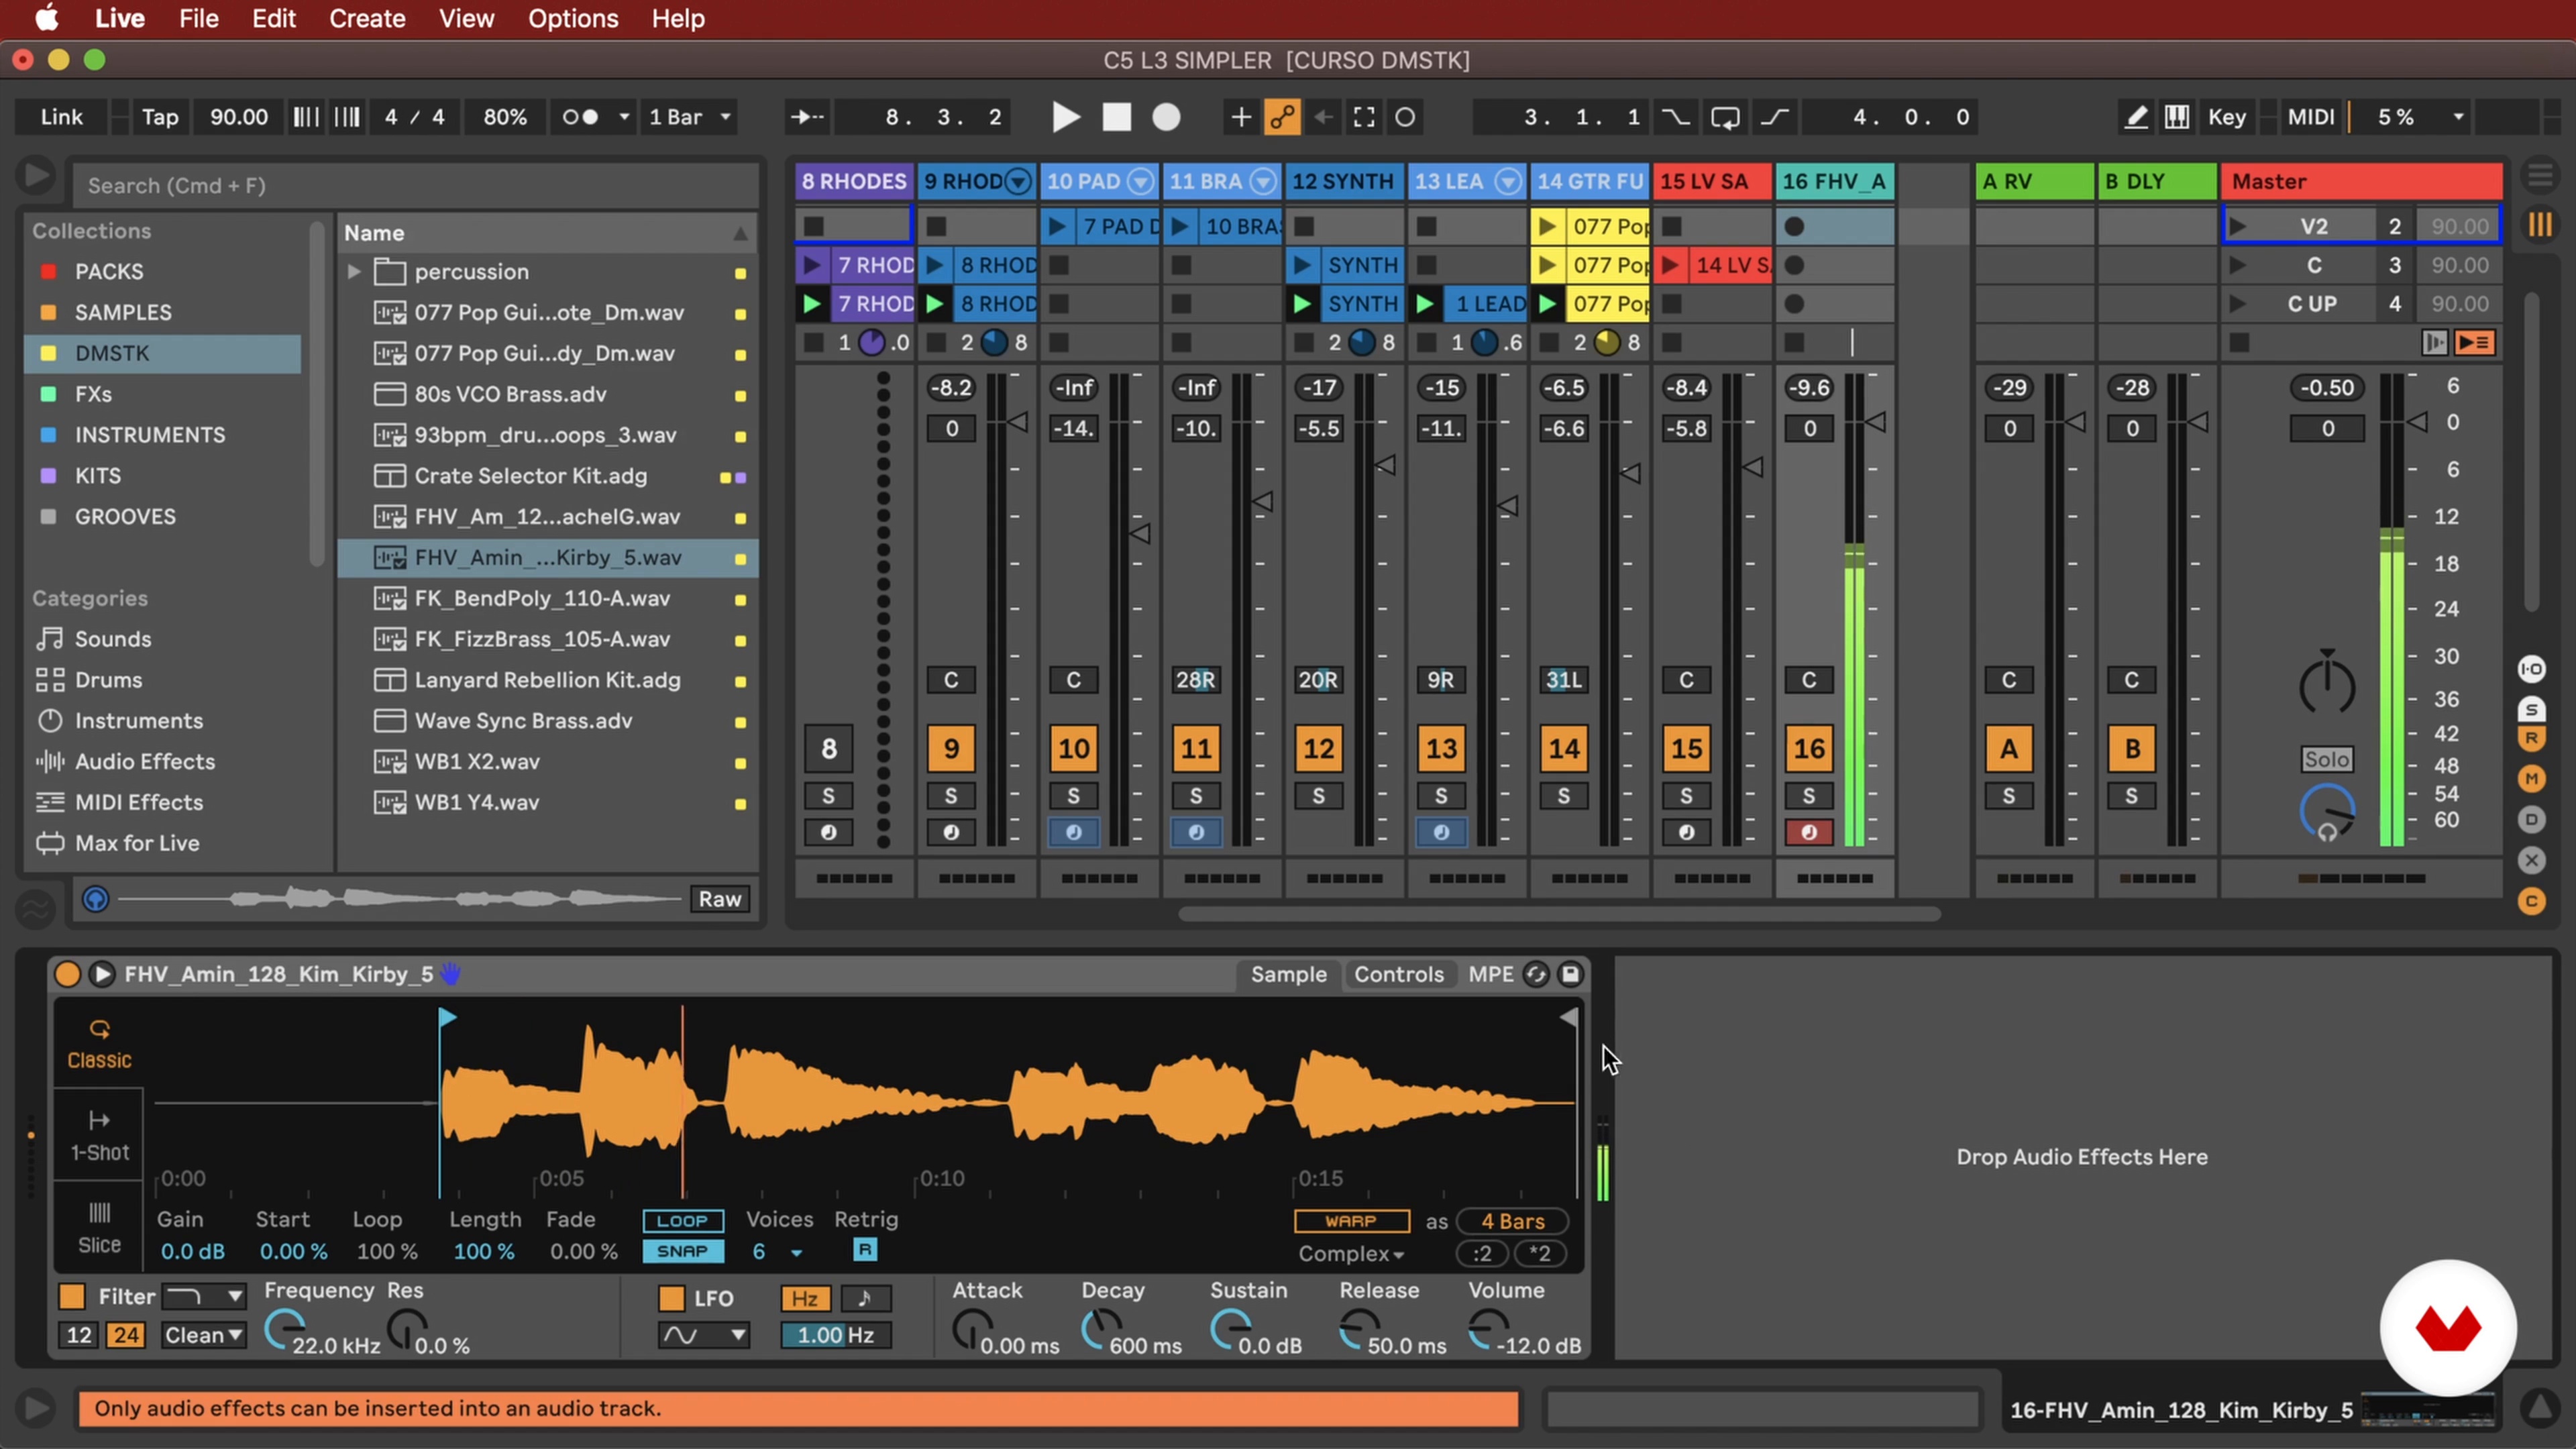Open the Apple menu
Image resolution: width=2576 pixels, height=1449 pixels.
(x=46, y=18)
